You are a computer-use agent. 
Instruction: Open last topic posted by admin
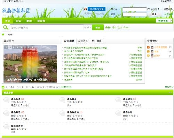click(68, 80)
